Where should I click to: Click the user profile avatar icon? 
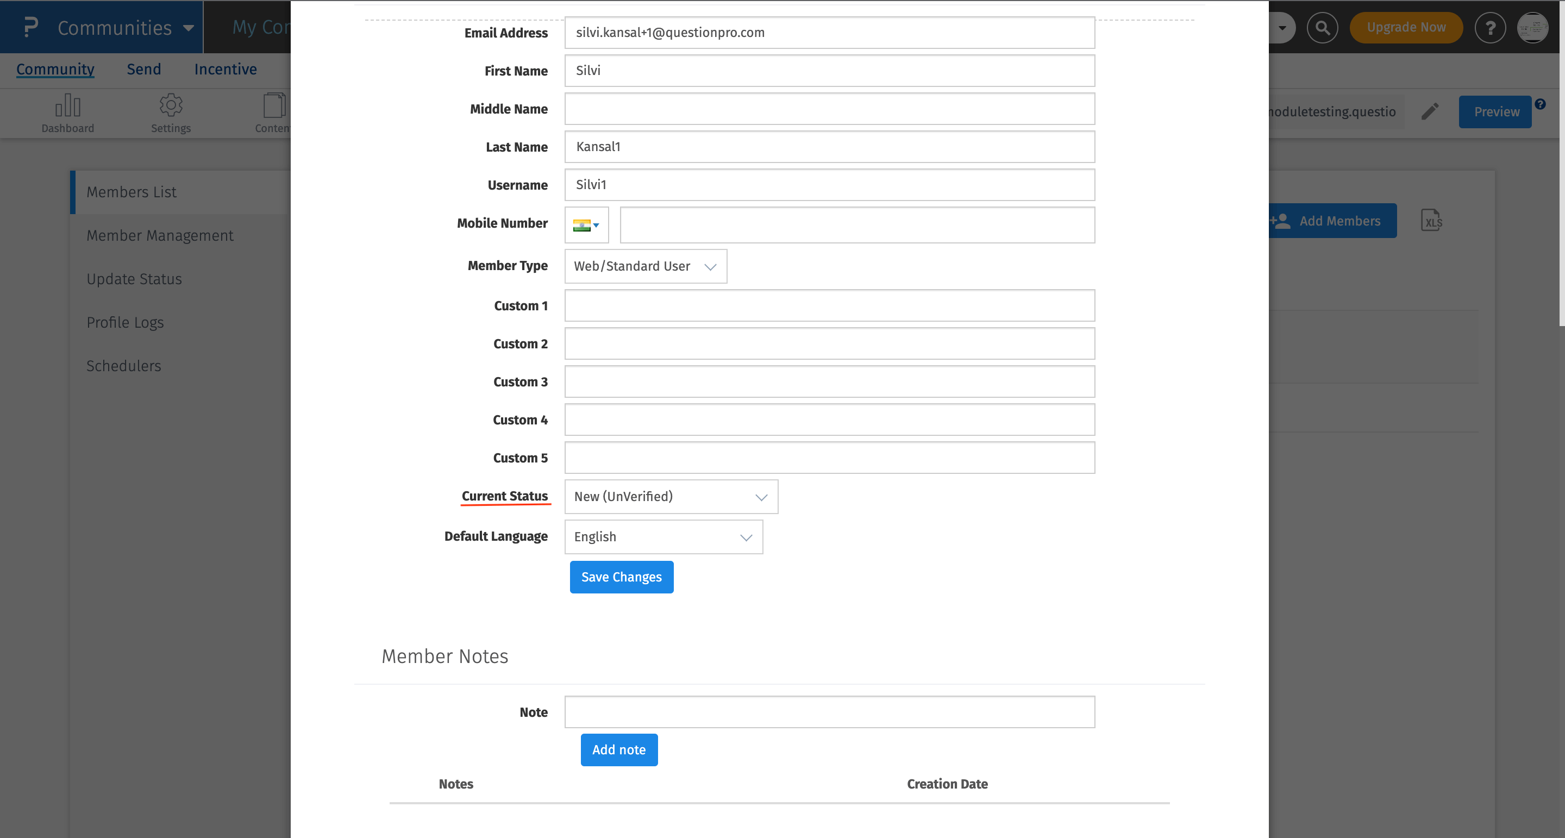click(x=1533, y=27)
